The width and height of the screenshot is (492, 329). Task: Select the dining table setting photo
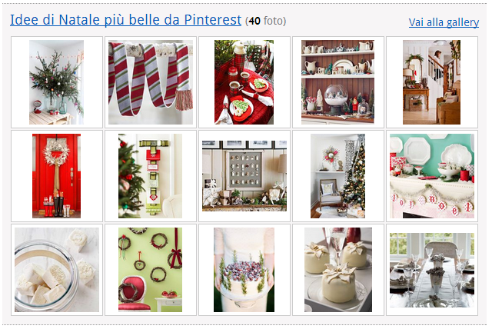(x=432, y=270)
